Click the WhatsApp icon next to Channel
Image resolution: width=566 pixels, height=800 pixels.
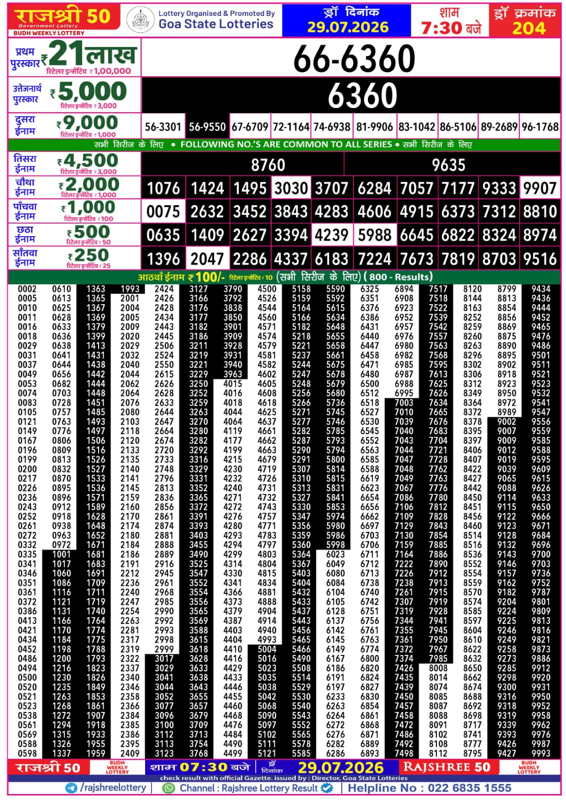pyautogui.click(x=169, y=788)
